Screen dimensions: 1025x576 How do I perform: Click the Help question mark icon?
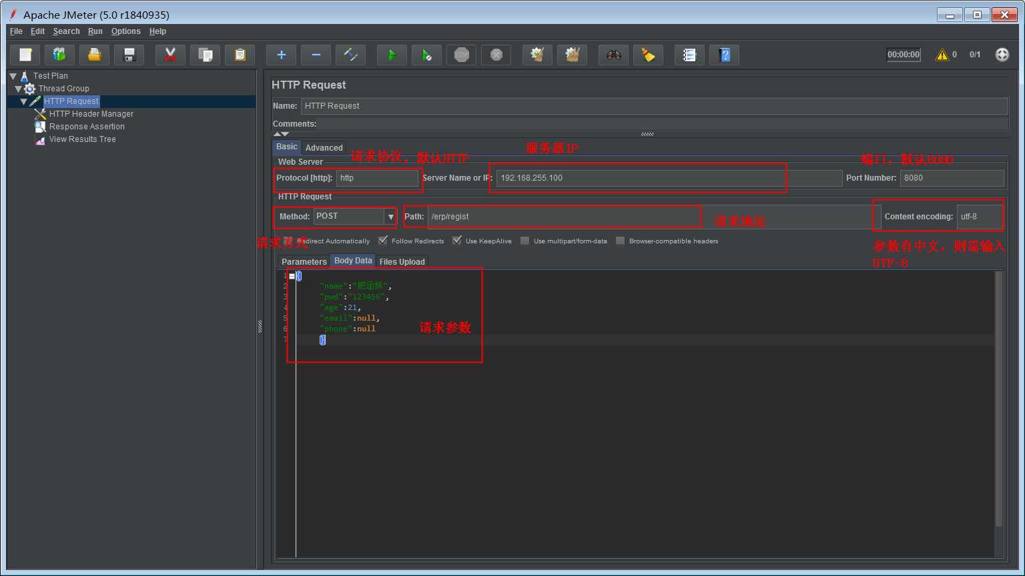click(724, 55)
